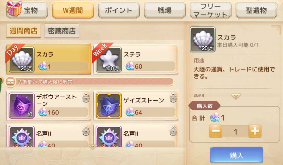Viewport: 283px width, 165px height.
Task: Click the first 名声II medal icon
Action: point(22,137)
